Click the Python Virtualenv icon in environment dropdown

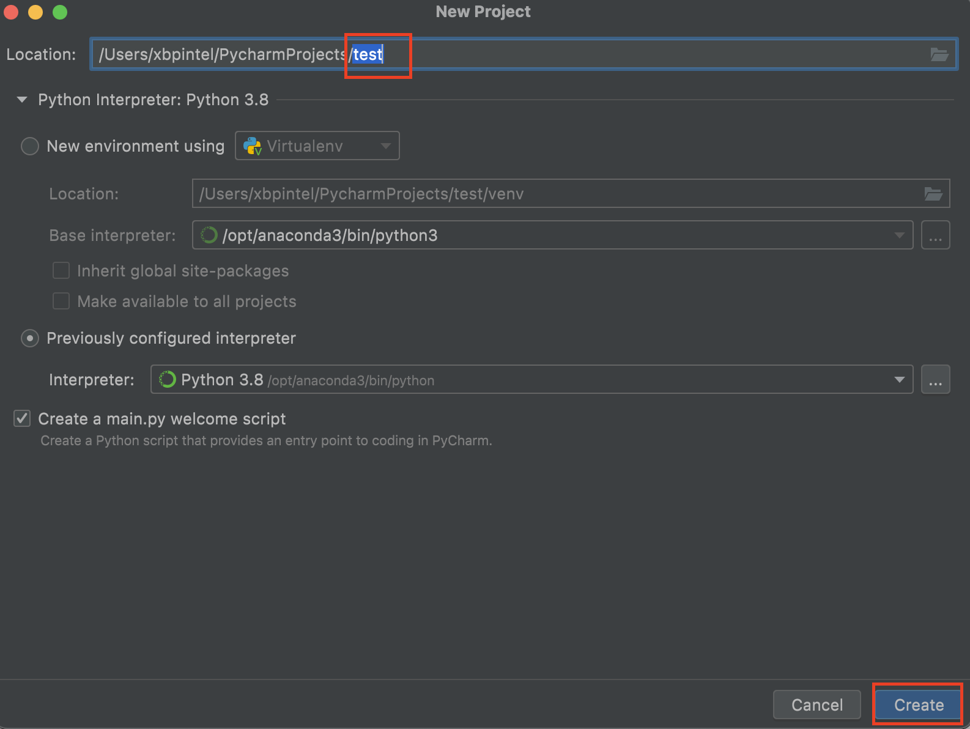pos(252,146)
